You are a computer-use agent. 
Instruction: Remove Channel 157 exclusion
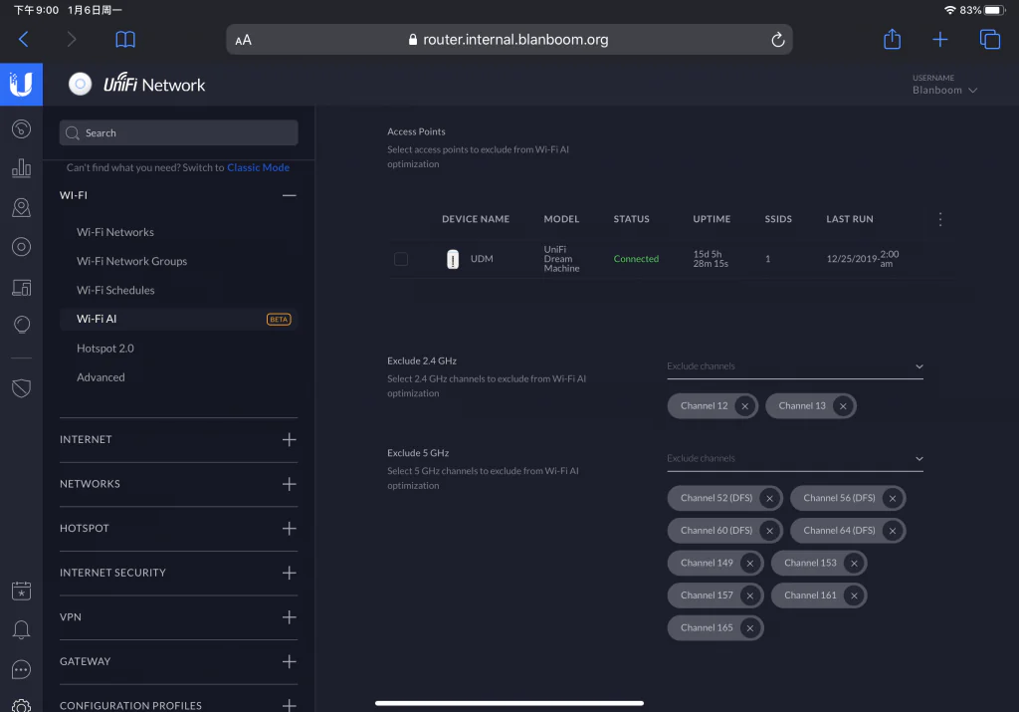(750, 596)
